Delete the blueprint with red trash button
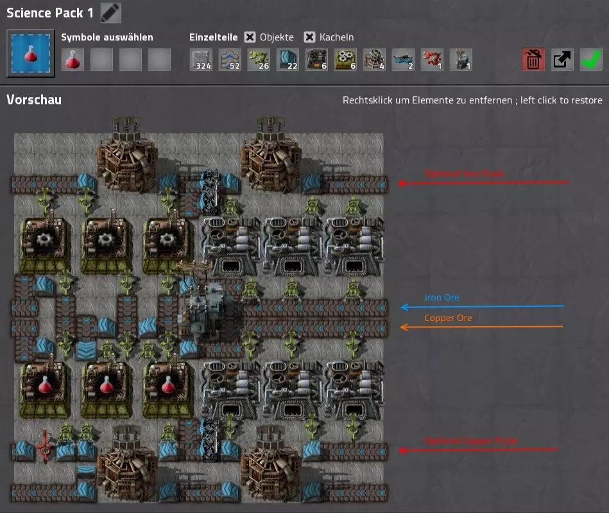609x513 pixels. click(x=533, y=60)
